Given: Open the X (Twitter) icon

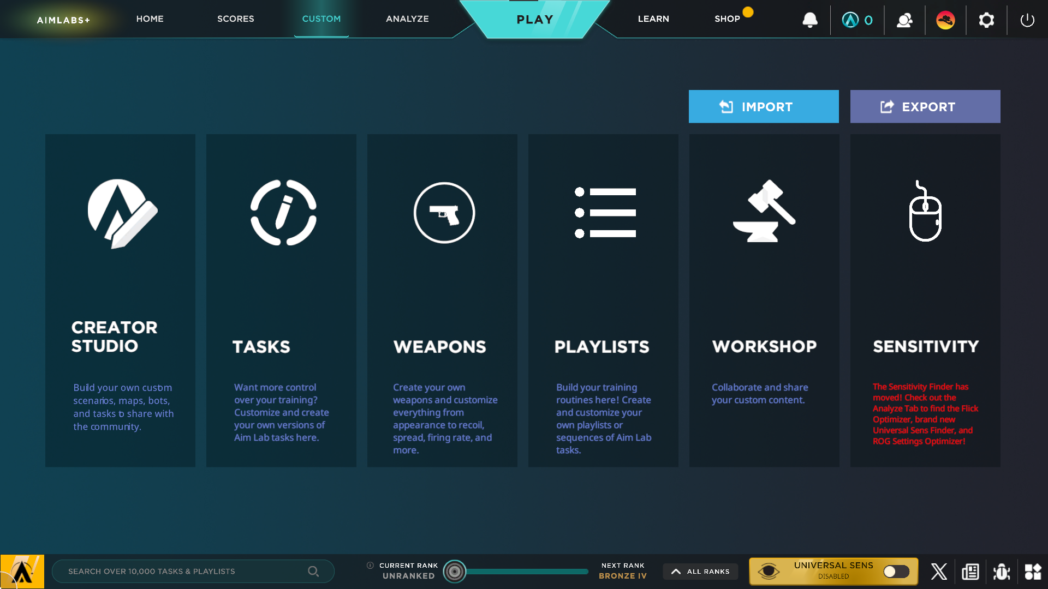Looking at the screenshot, I should (939, 571).
